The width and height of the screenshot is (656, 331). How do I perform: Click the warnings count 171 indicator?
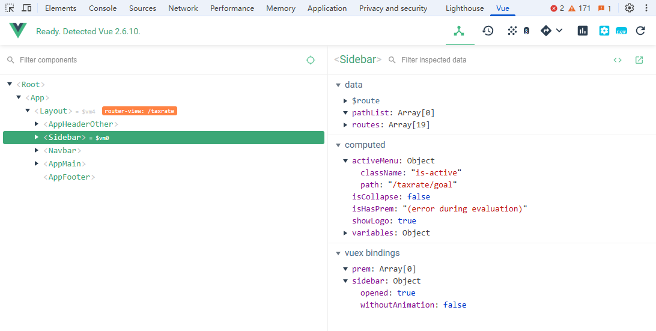tap(580, 8)
